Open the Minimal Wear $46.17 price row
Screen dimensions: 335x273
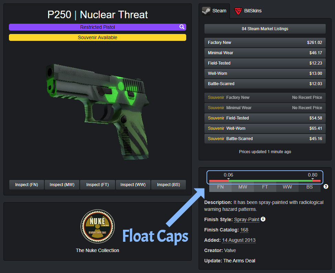(265, 53)
